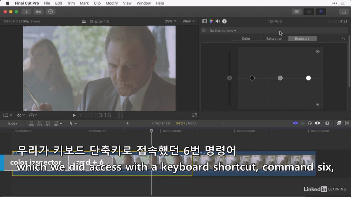
Task: Switch to the Color tab
Action: (246, 39)
